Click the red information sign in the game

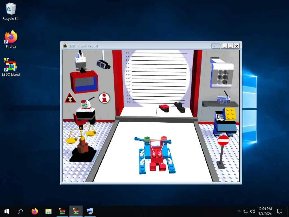104,98
